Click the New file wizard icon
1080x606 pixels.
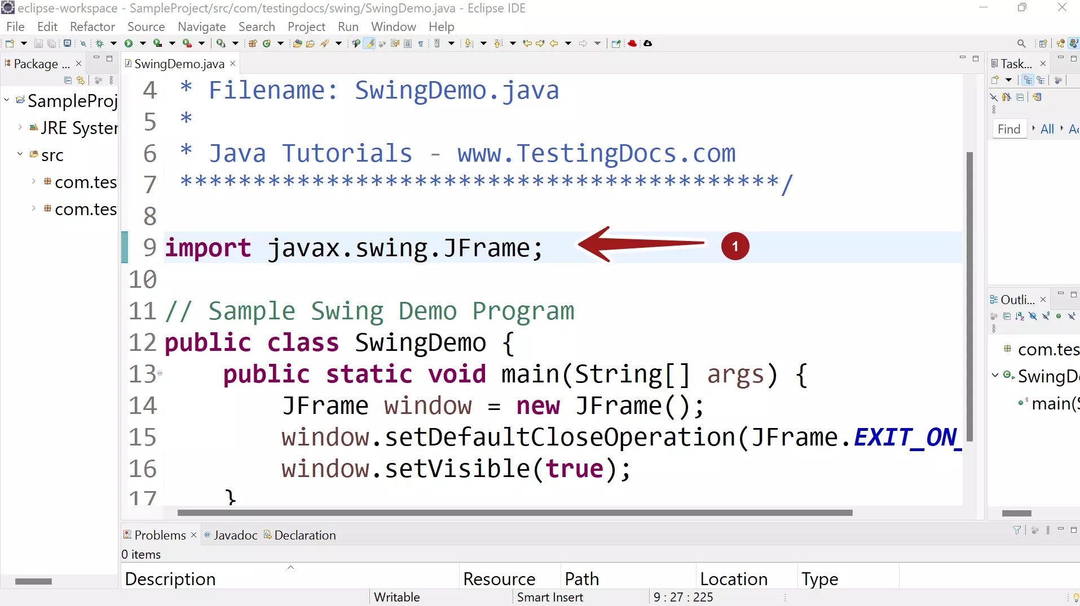click(x=10, y=43)
